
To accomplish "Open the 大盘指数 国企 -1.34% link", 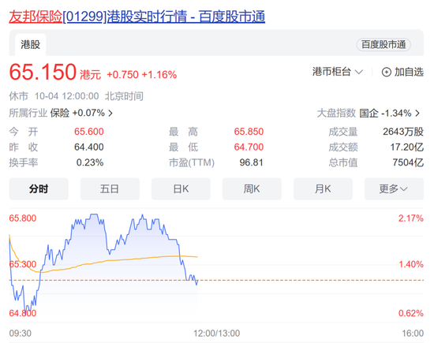I will point(369,113).
